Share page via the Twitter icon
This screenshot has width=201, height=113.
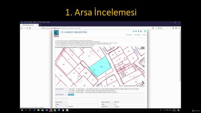136,31
